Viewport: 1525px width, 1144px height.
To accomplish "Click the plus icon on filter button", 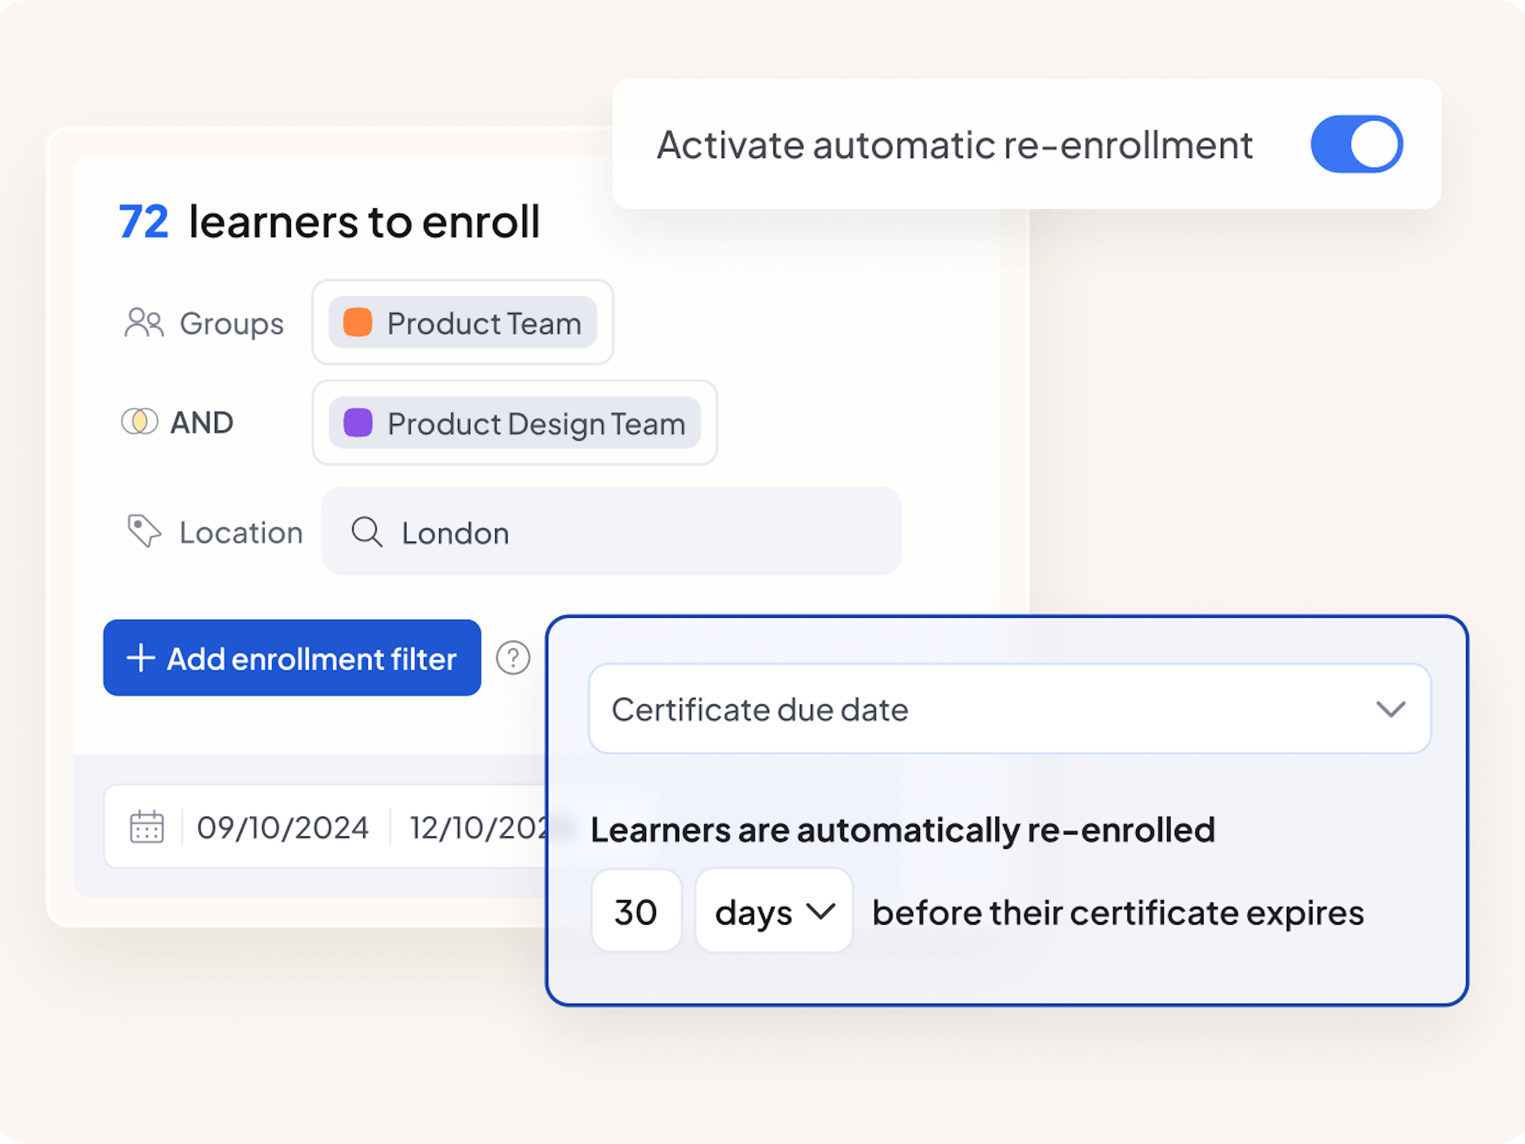I will tap(141, 658).
